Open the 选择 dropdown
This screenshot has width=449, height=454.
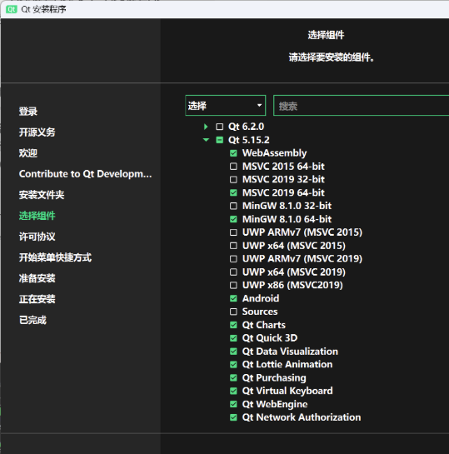pyautogui.click(x=225, y=106)
